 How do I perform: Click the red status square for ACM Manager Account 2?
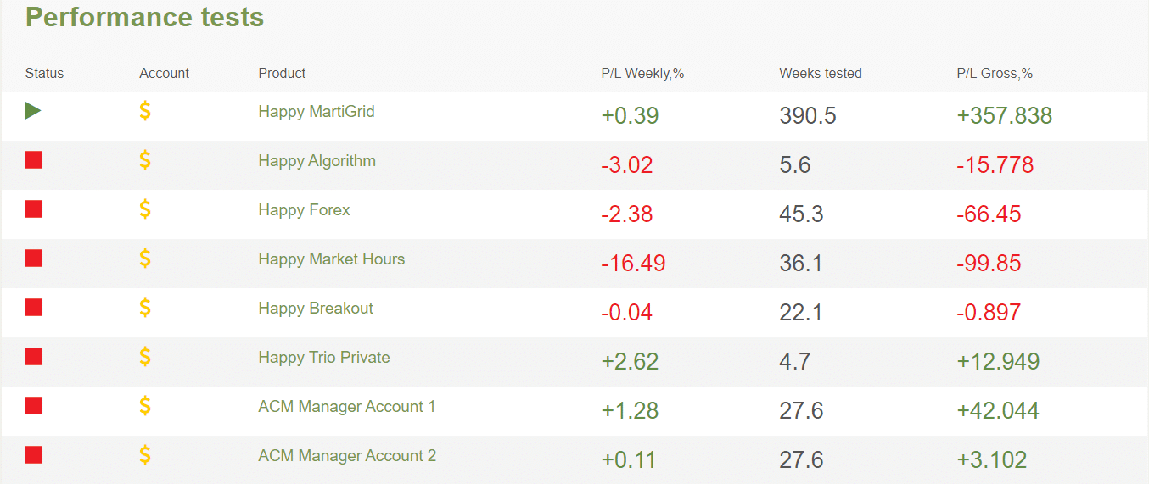pyautogui.click(x=34, y=454)
